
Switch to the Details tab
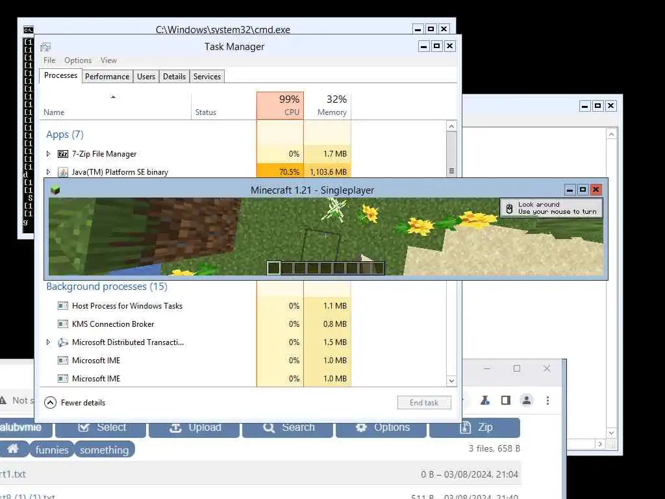[x=174, y=77]
